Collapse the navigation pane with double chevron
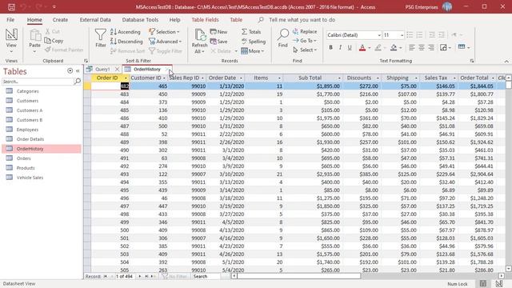The image size is (512, 288). point(78,71)
